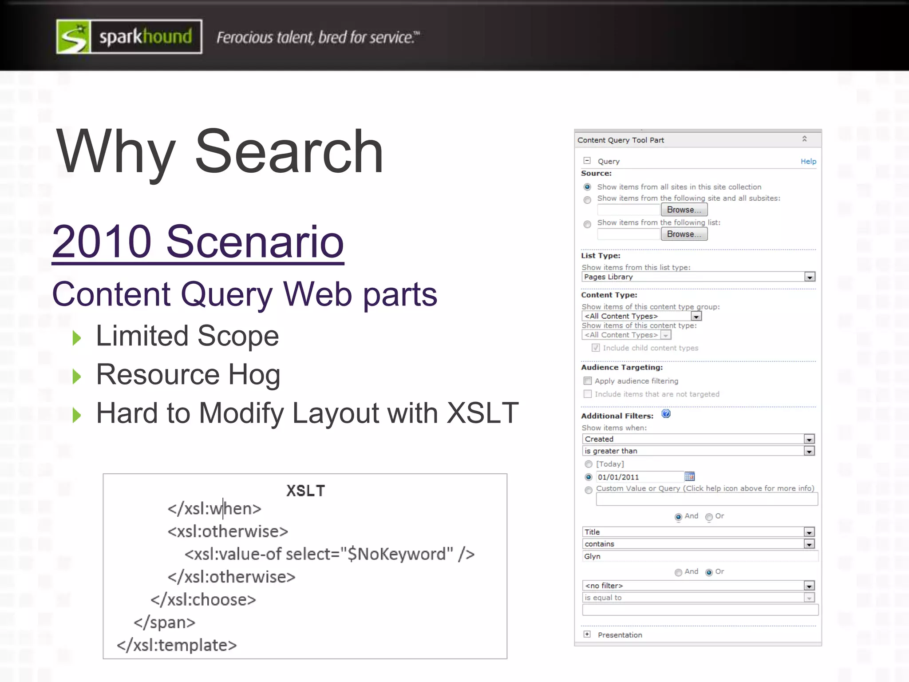Open the Pages Library list type dropdown
Viewport: 909px width, 682px height.
(x=699, y=277)
